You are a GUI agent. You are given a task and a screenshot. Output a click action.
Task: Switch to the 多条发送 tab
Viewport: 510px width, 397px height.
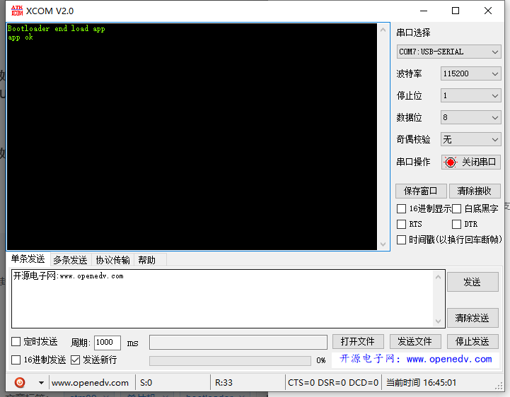tap(70, 260)
